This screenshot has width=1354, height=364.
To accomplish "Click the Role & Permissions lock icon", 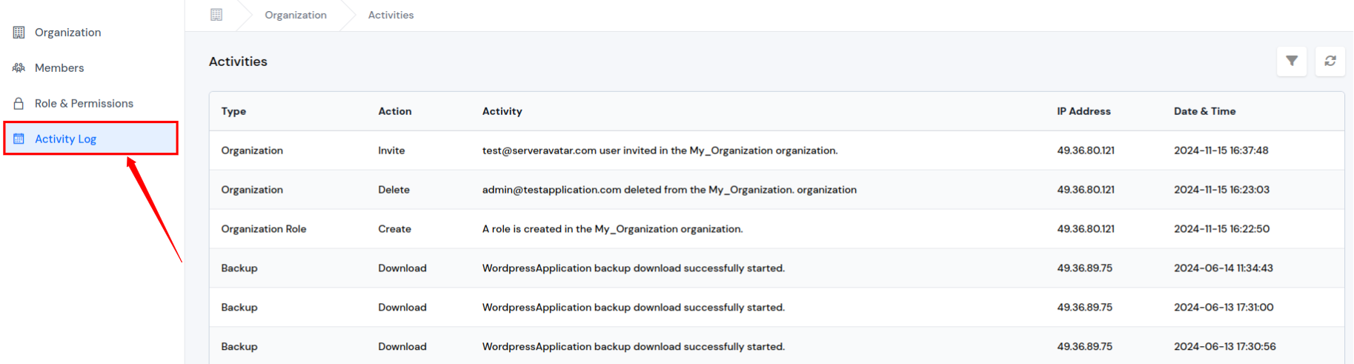I will click(19, 104).
